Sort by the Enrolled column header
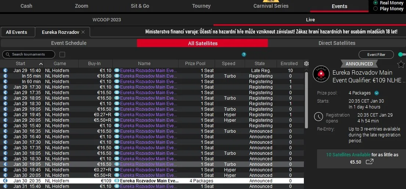The width and height of the screenshot is (406, 189). (x=289, y=64)
